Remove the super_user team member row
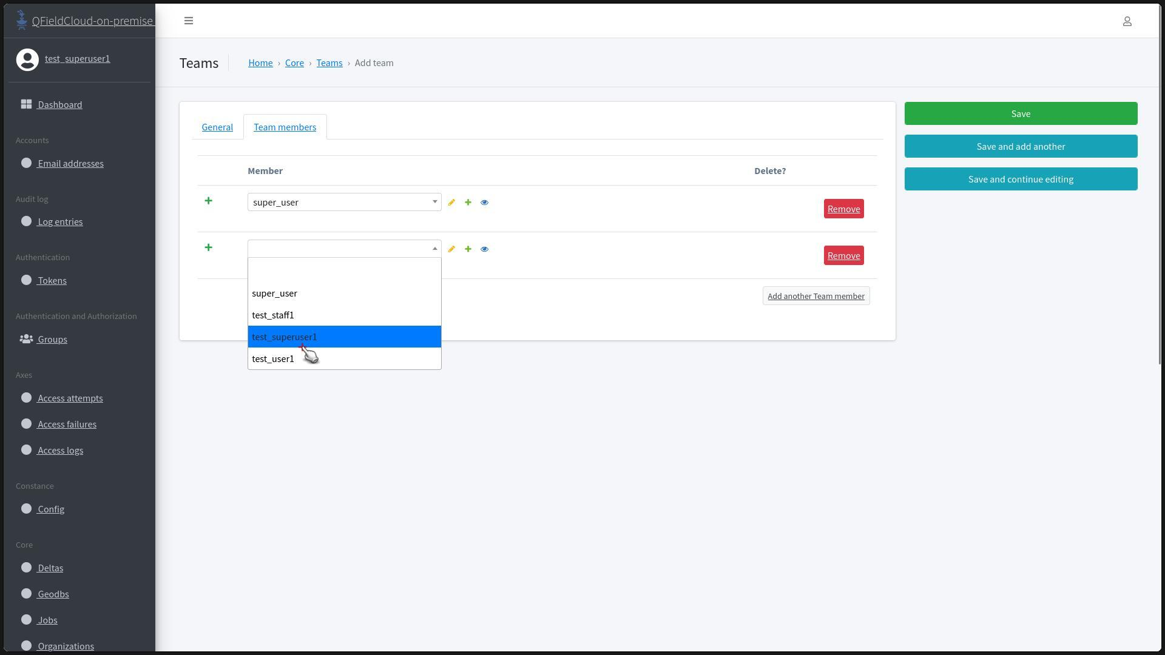Screen dimensions: 1165x655 pyautogui.click(x=843, y=209)
